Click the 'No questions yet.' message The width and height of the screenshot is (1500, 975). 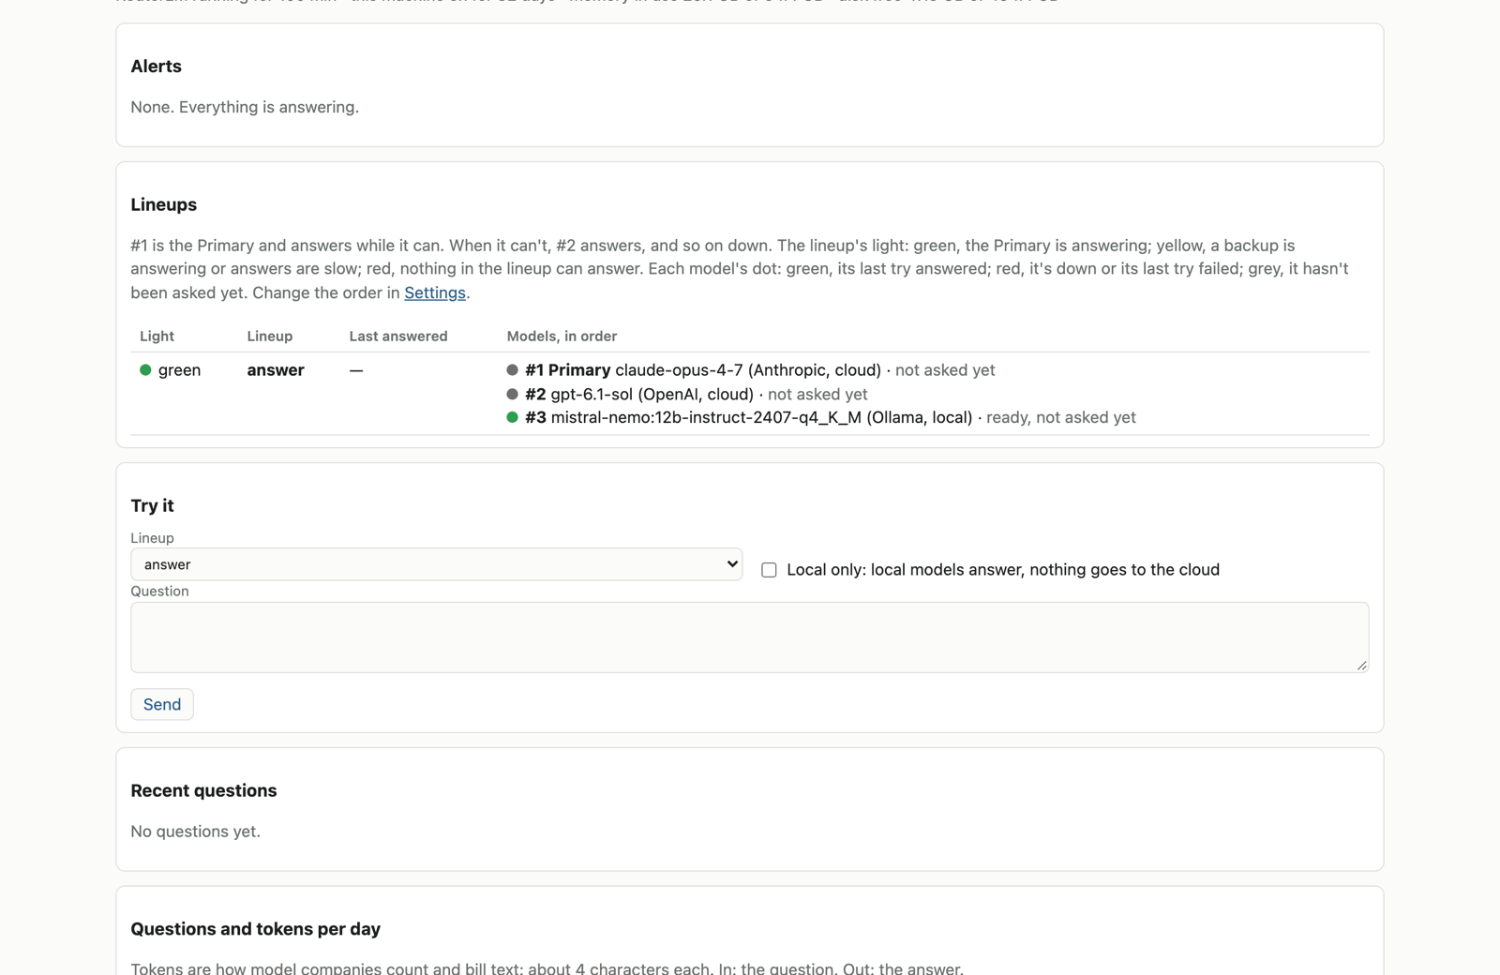(195, 832)
